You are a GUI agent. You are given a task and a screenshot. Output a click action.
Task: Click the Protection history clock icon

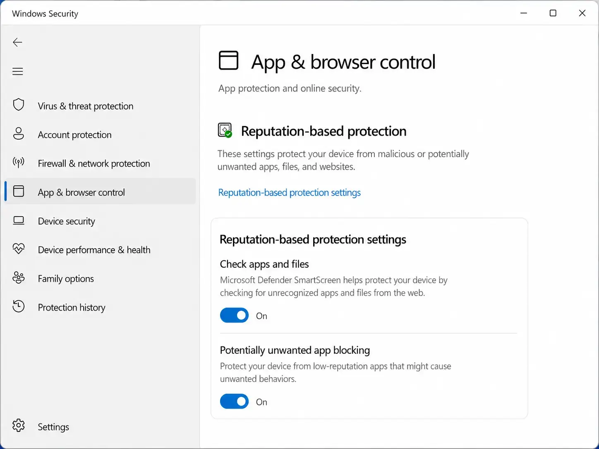pos(19,306)
